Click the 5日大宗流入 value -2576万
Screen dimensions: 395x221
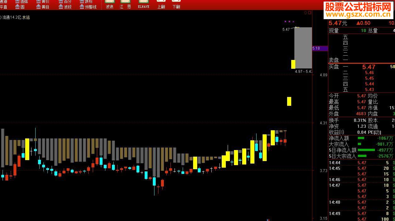(x=386, y=156)
